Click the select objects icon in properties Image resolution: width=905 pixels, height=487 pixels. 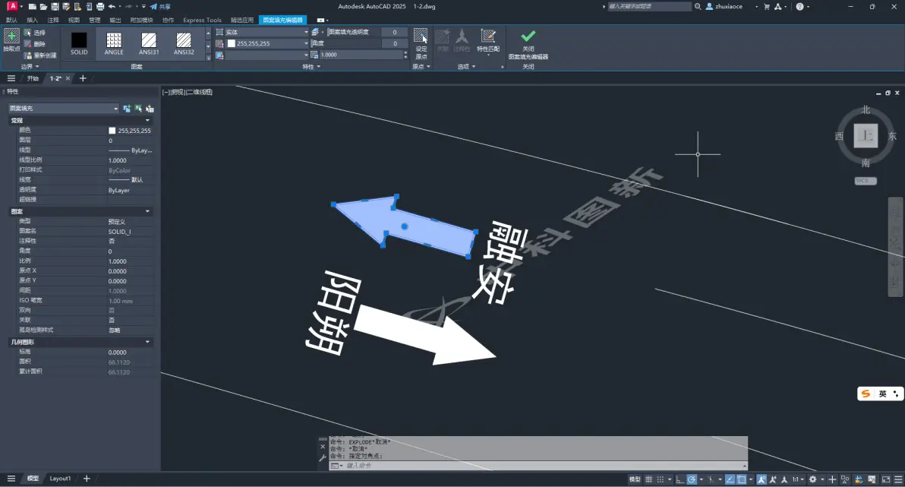(138, 108)
